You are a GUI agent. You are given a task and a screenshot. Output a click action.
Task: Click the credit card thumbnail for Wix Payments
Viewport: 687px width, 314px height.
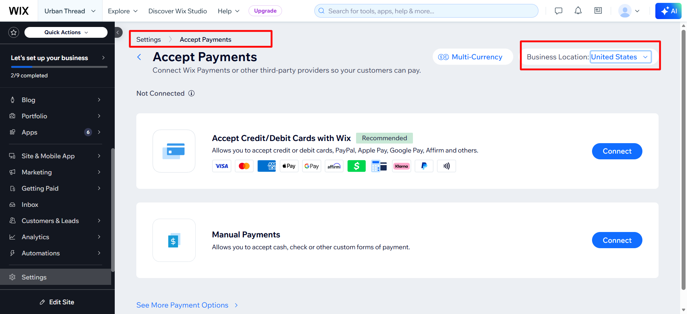tap(174, 151)
